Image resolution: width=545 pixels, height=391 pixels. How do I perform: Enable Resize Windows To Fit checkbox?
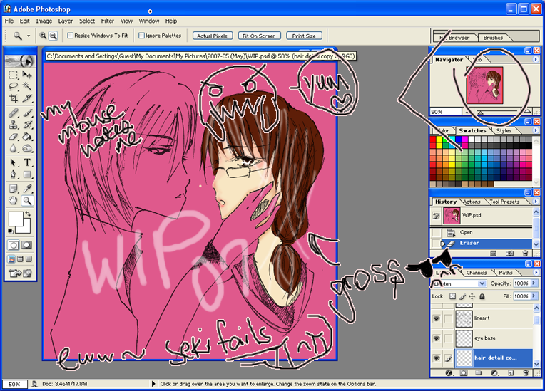click(x=70, y=36)
